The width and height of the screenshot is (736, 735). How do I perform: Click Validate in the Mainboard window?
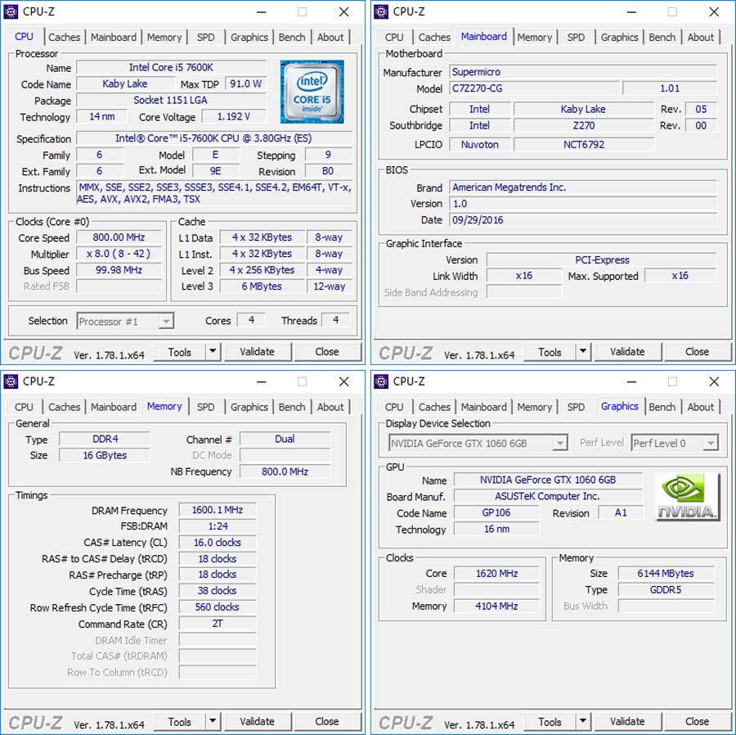click(627, 352)
